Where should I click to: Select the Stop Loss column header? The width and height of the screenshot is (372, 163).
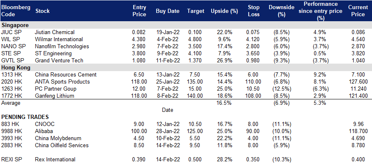(254, 11)
